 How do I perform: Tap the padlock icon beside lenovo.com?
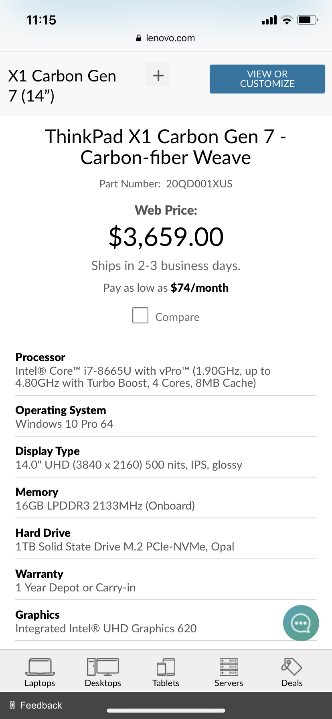coord(139,38)
